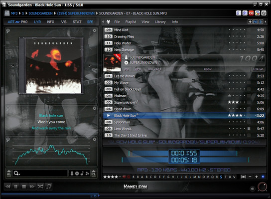Click the AL button beside search

9,173
